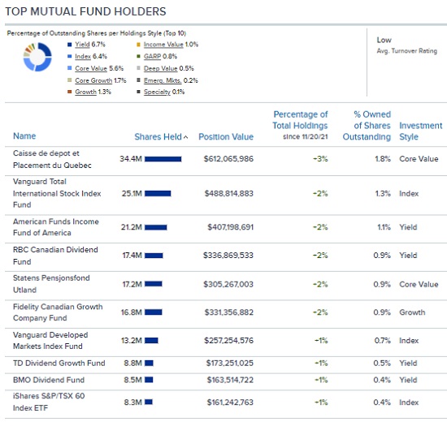Sort table by Name column
The height and width of the screenshot is (426, 447).
(24, 136)
